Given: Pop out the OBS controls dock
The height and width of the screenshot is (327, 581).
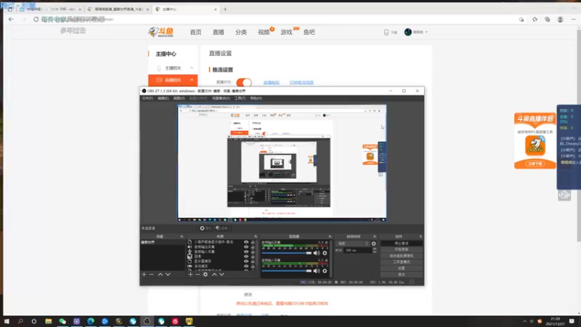Looking at the screenshot, I should pos(420,237).
